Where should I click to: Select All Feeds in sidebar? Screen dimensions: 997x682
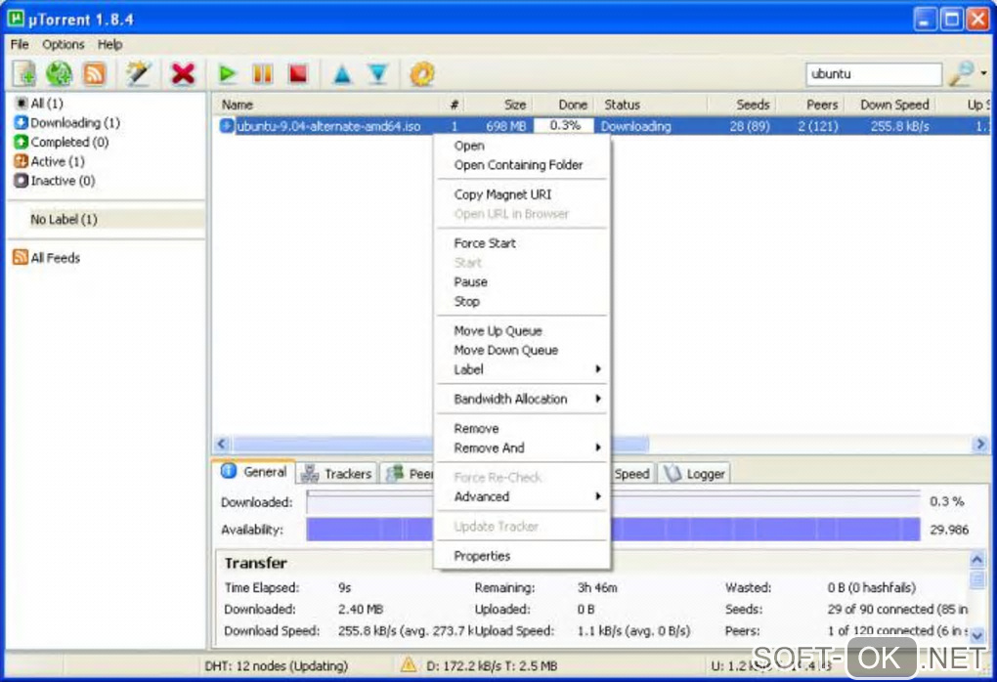click(x=46, y=257)
